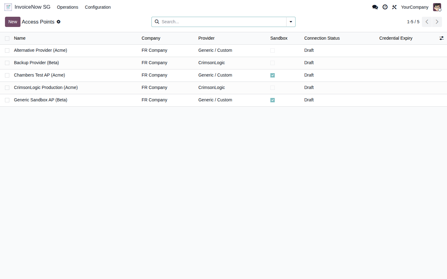Open the conversations chat icon
This screenshot has width=447, height=279.
375,7
